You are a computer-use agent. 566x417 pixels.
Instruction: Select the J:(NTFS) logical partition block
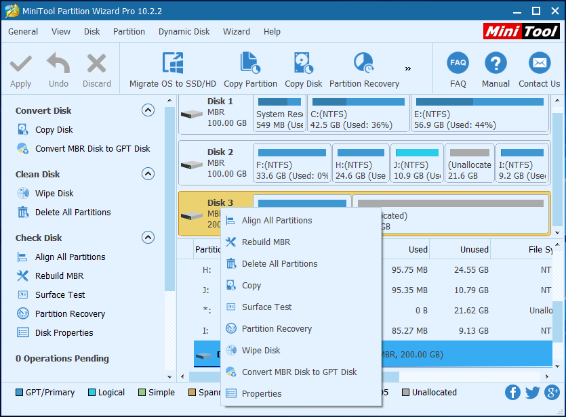point(417,163)
